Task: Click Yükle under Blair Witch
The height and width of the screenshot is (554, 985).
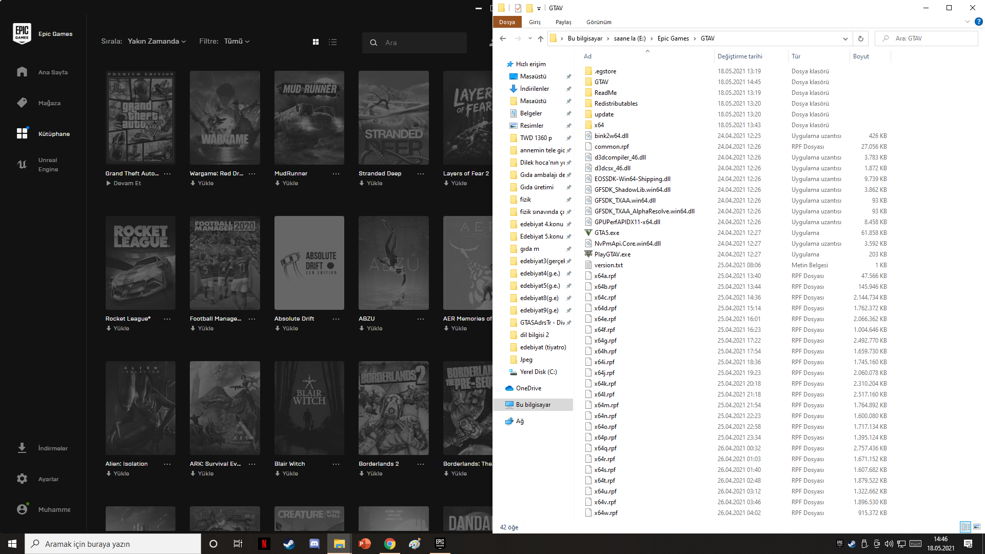Action: click(x=286, y=473)
